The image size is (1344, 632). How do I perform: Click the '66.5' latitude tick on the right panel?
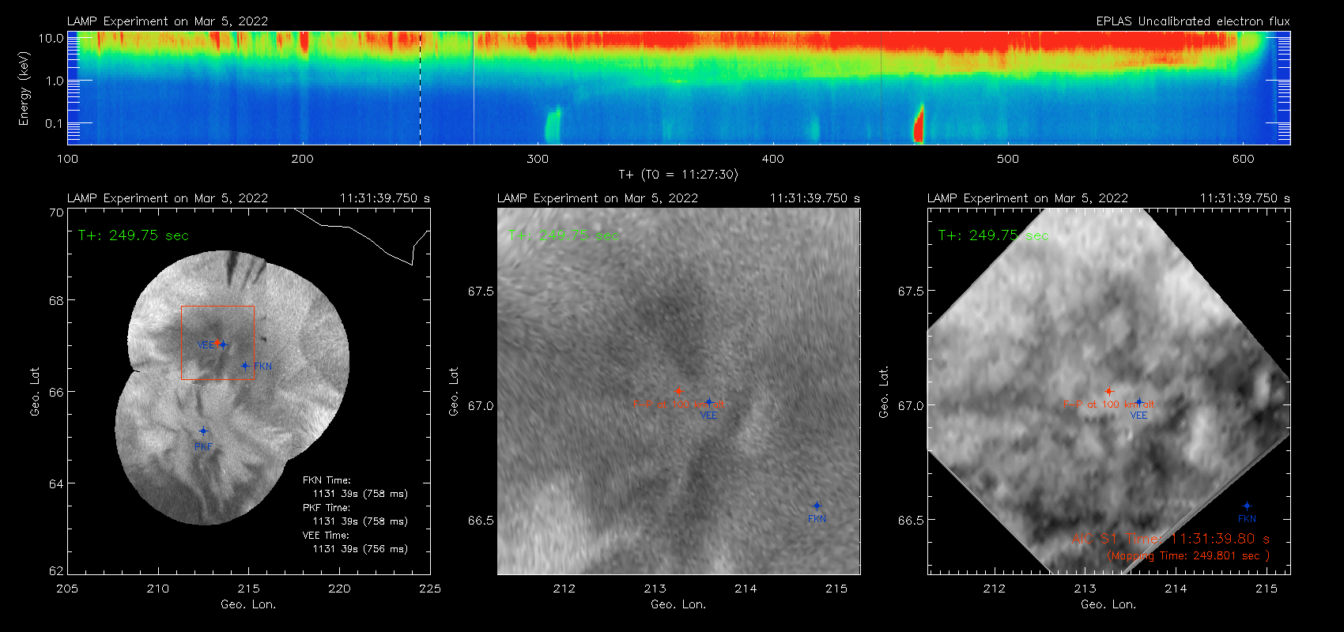911,521
